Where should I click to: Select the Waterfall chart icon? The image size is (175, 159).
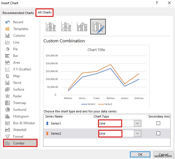click(x=8, y=130)
